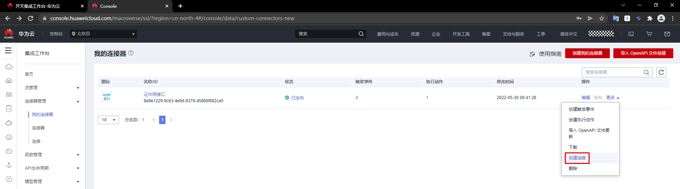Click the IP circle icon in left rail
The height and width of the screenshot is (189, 680).
click(9, 179)
